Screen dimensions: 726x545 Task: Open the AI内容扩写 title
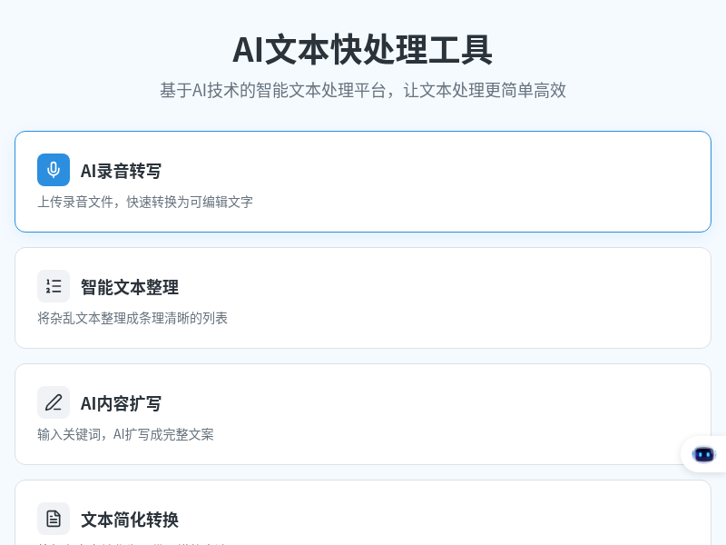tap(121, 403)
